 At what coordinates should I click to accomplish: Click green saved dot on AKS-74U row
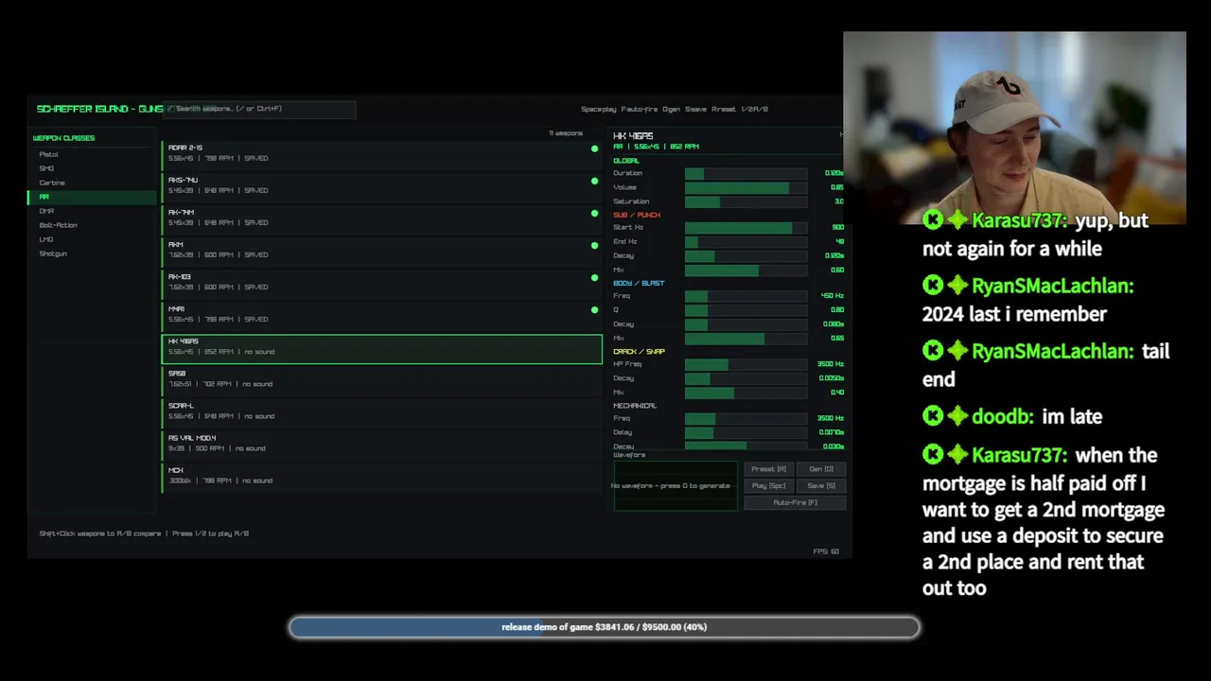click(x=594, y=181)
